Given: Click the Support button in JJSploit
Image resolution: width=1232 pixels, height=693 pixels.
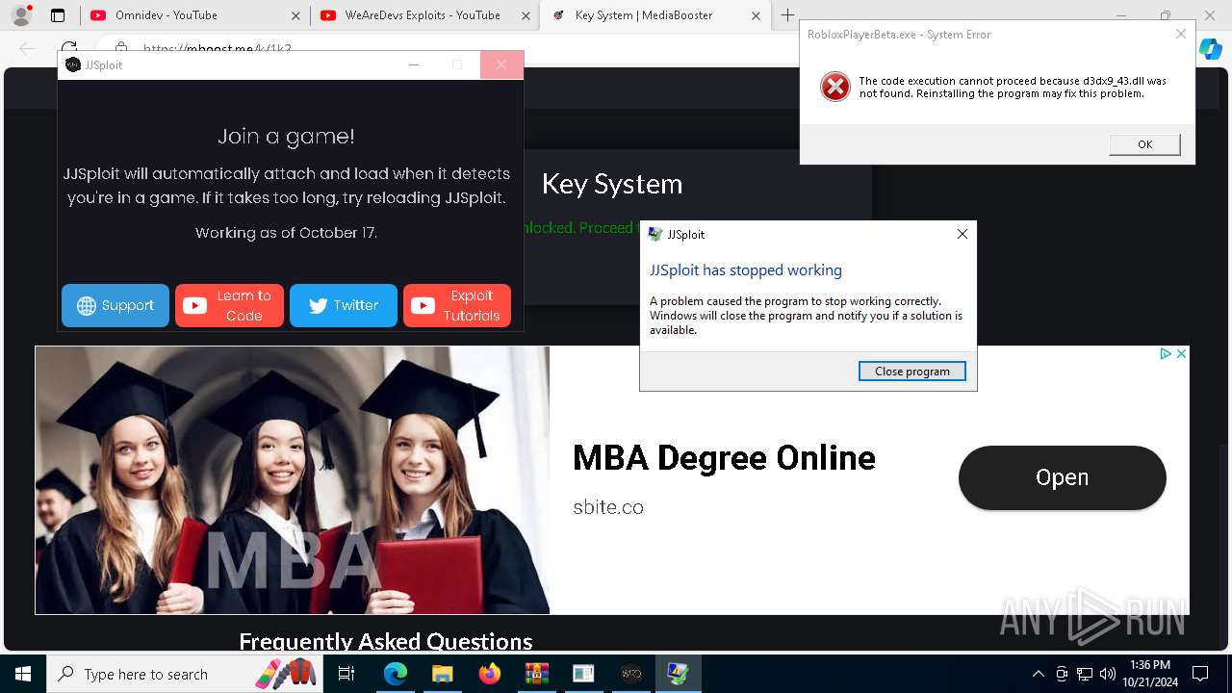Looking at the screenshot, I should point(115,305).
